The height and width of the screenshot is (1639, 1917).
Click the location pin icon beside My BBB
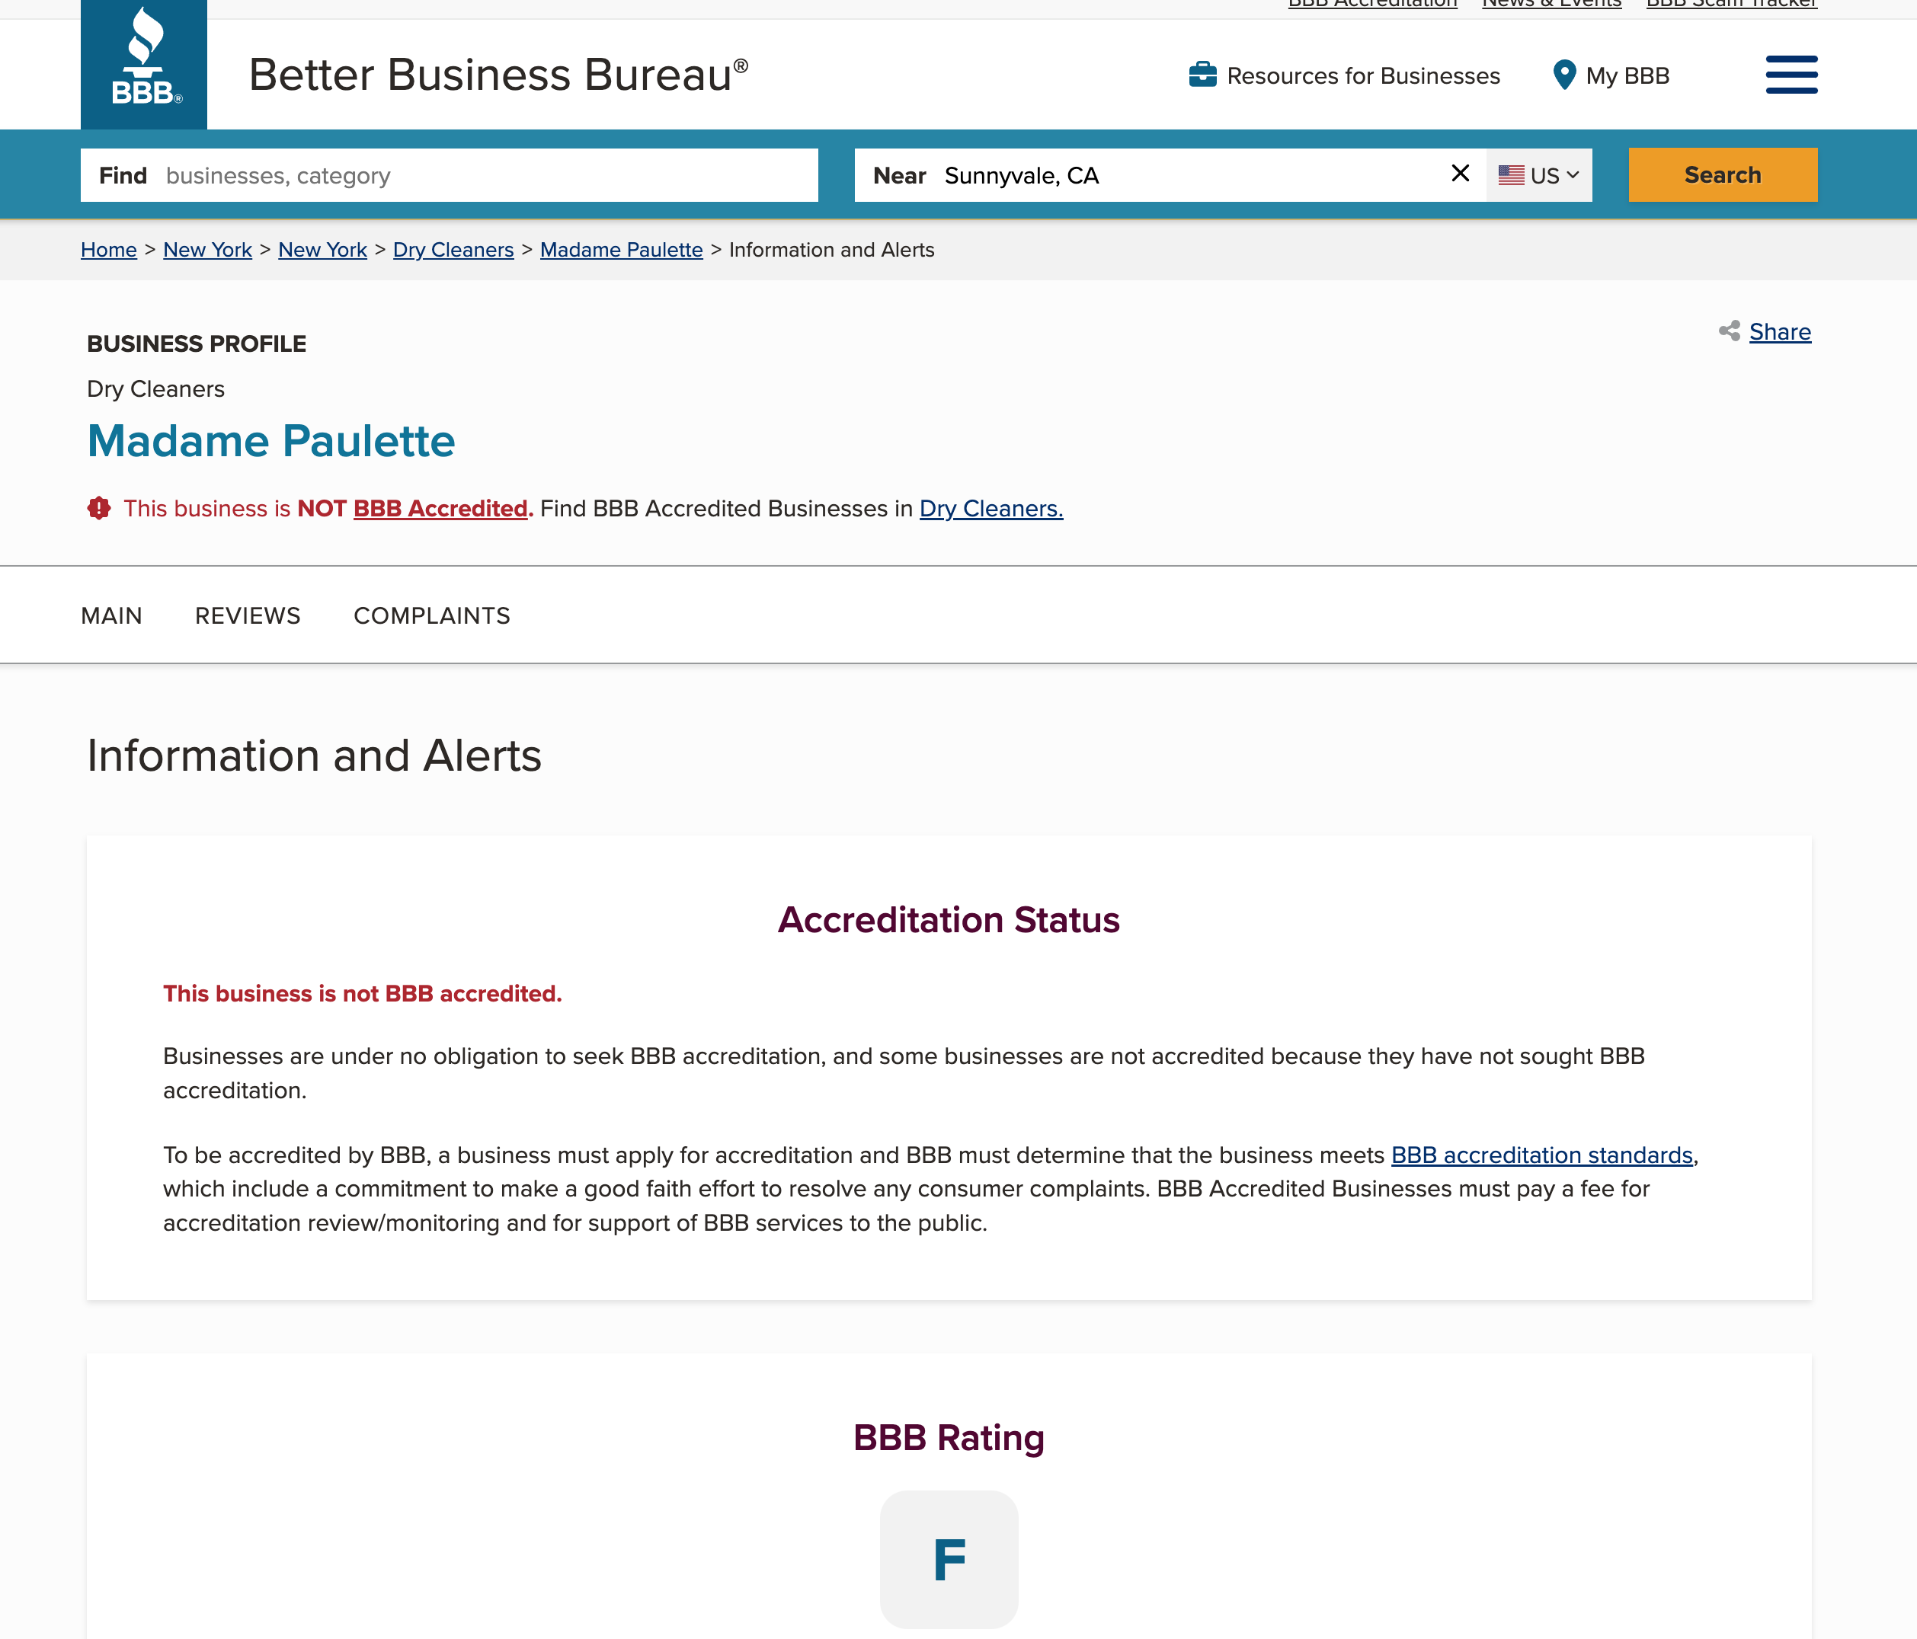(1563, 75)
